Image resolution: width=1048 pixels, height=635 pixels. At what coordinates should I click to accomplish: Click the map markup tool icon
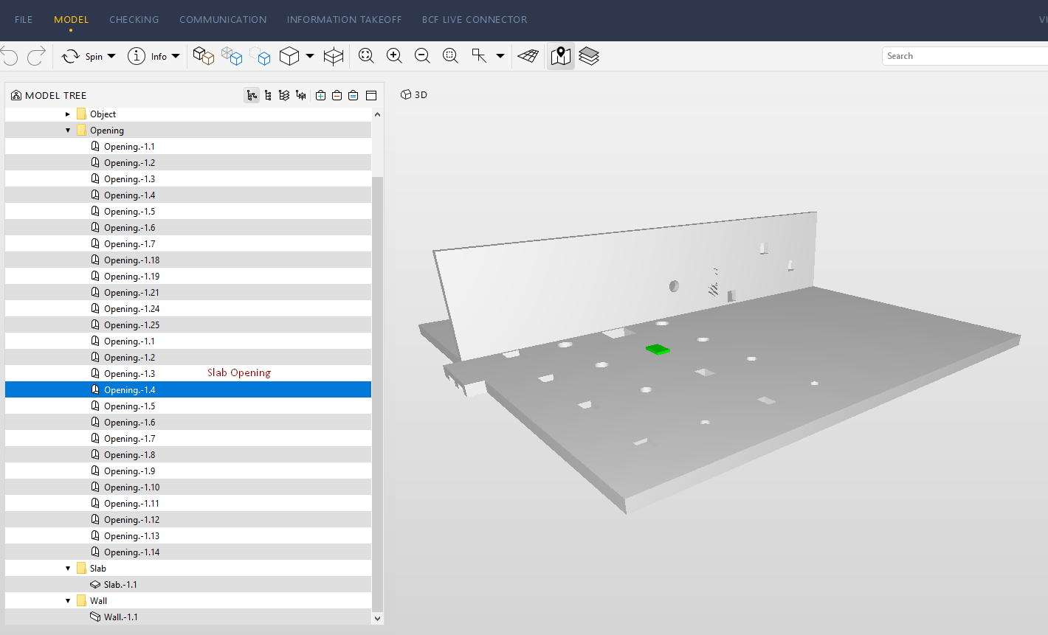coord(560,55)
